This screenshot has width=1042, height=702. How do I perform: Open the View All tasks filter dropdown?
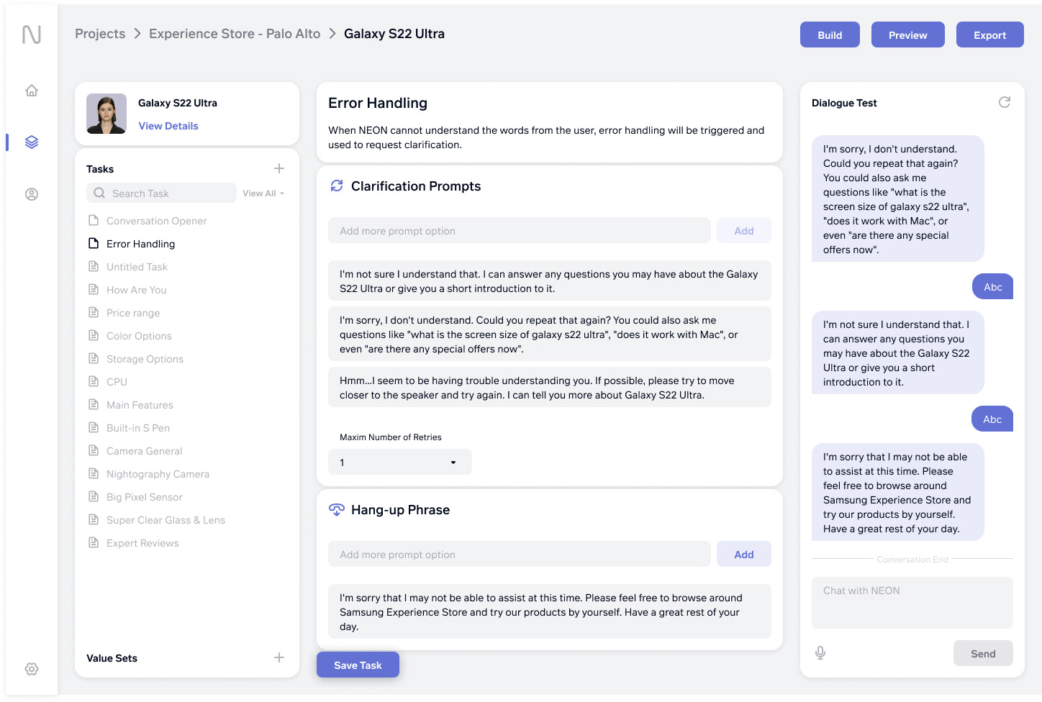pos(263,193)
